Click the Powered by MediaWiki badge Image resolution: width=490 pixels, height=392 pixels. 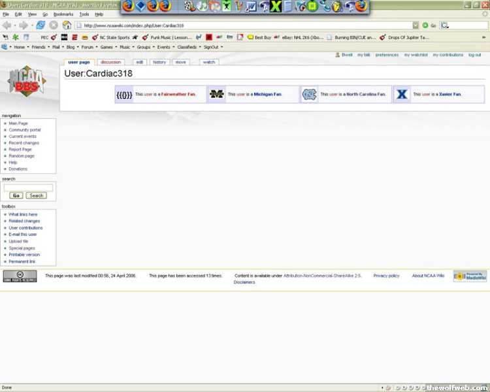tap(470, 276)
